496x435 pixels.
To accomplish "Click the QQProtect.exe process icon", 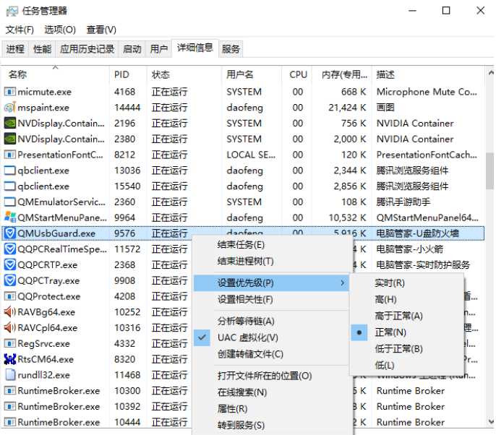I will 10,296.
